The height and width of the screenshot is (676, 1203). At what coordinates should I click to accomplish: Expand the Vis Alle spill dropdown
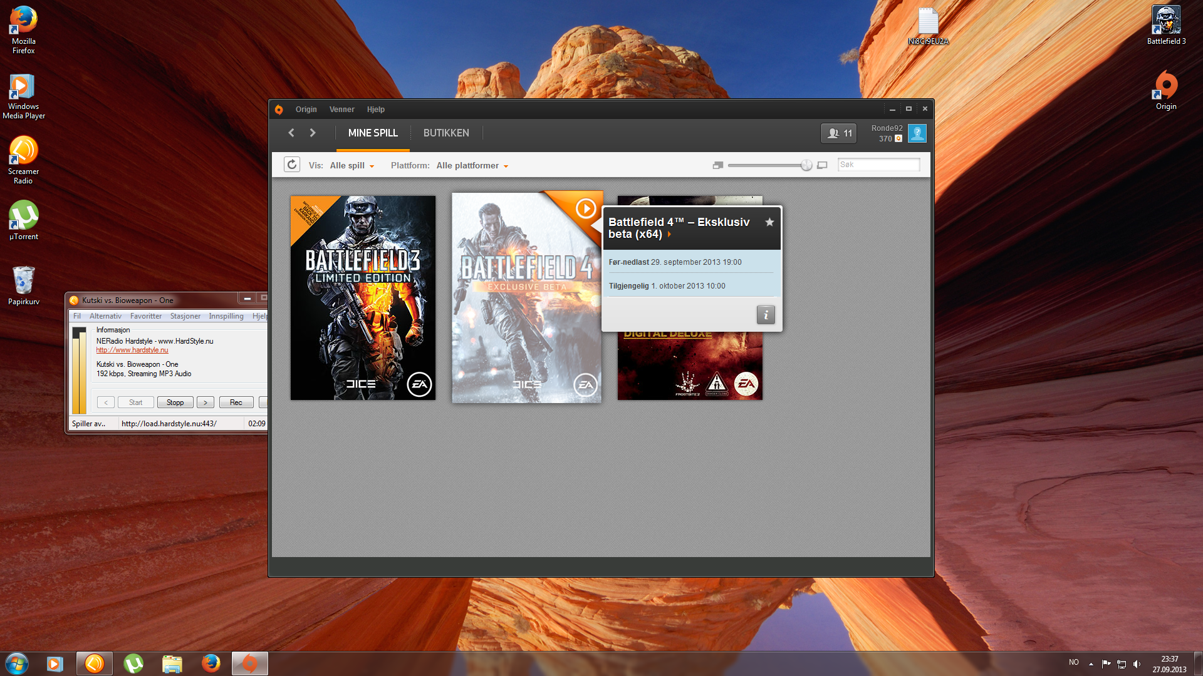(x=352, y=166)
